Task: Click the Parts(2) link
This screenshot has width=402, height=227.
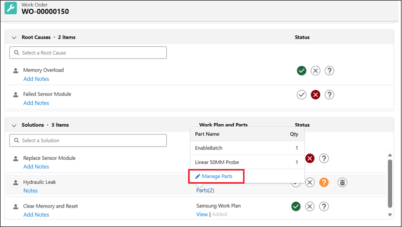Action: [205, 190]
